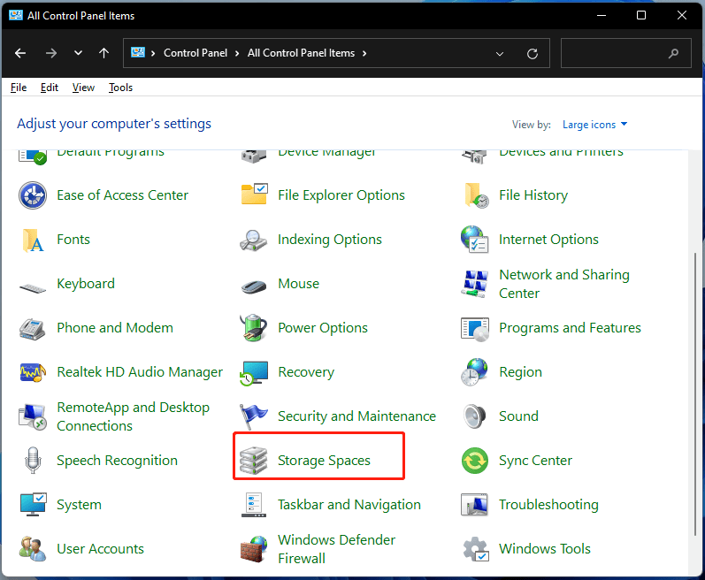Open the Windows Tools gear icon
The image size is (705, 580).
tap(476, 549)
